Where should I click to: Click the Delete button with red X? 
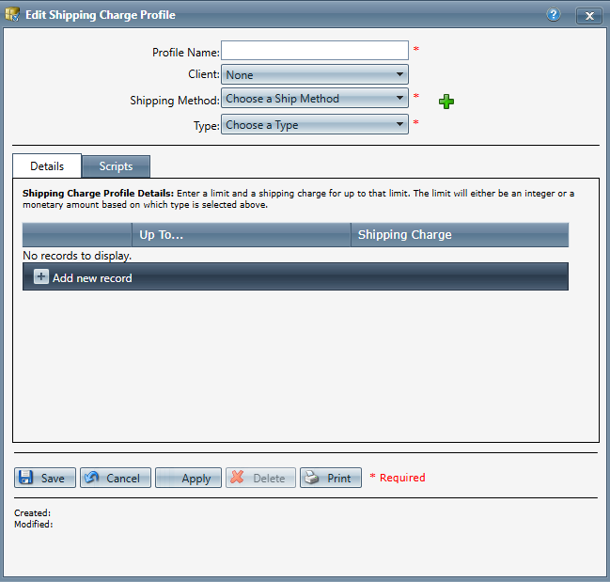pos(260,478)
